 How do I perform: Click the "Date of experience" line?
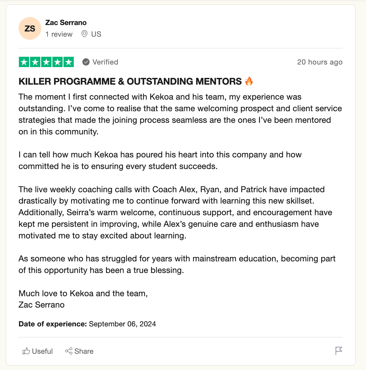[87, 324]
